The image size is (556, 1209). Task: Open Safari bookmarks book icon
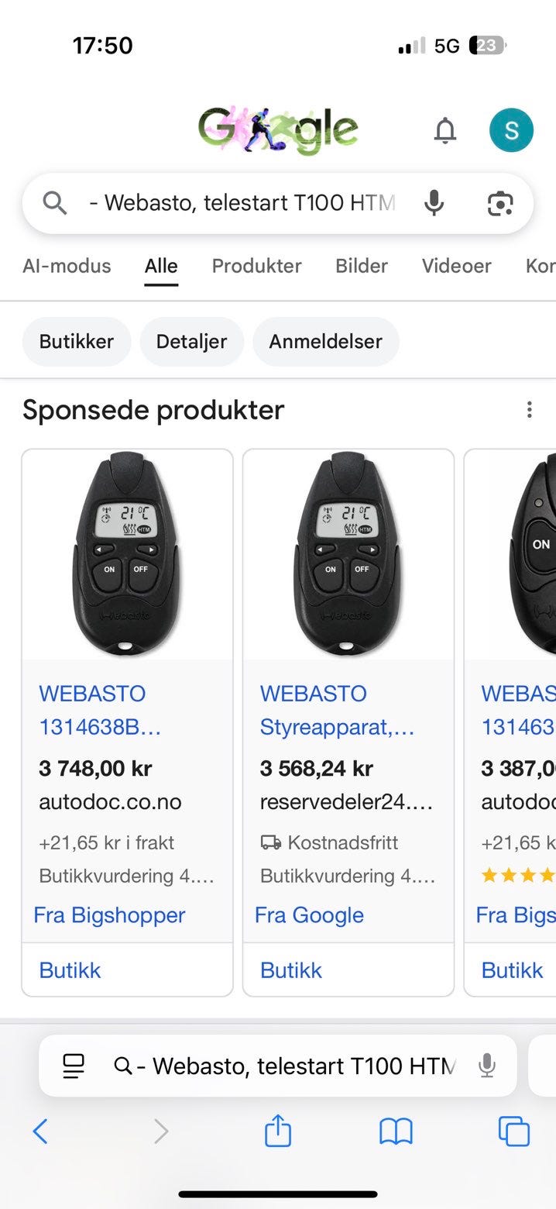point(396,1132)
